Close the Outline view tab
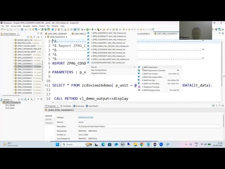This screenshot has height=169, width=225. tap(11, 99)
